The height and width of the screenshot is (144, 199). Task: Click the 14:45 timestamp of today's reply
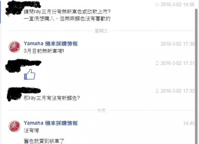point(189,123)
